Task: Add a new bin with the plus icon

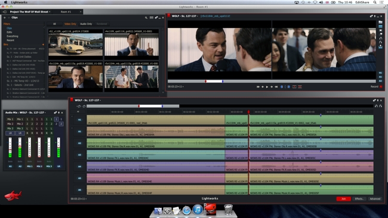Action: pyautogui.click(x=43, y=45)
